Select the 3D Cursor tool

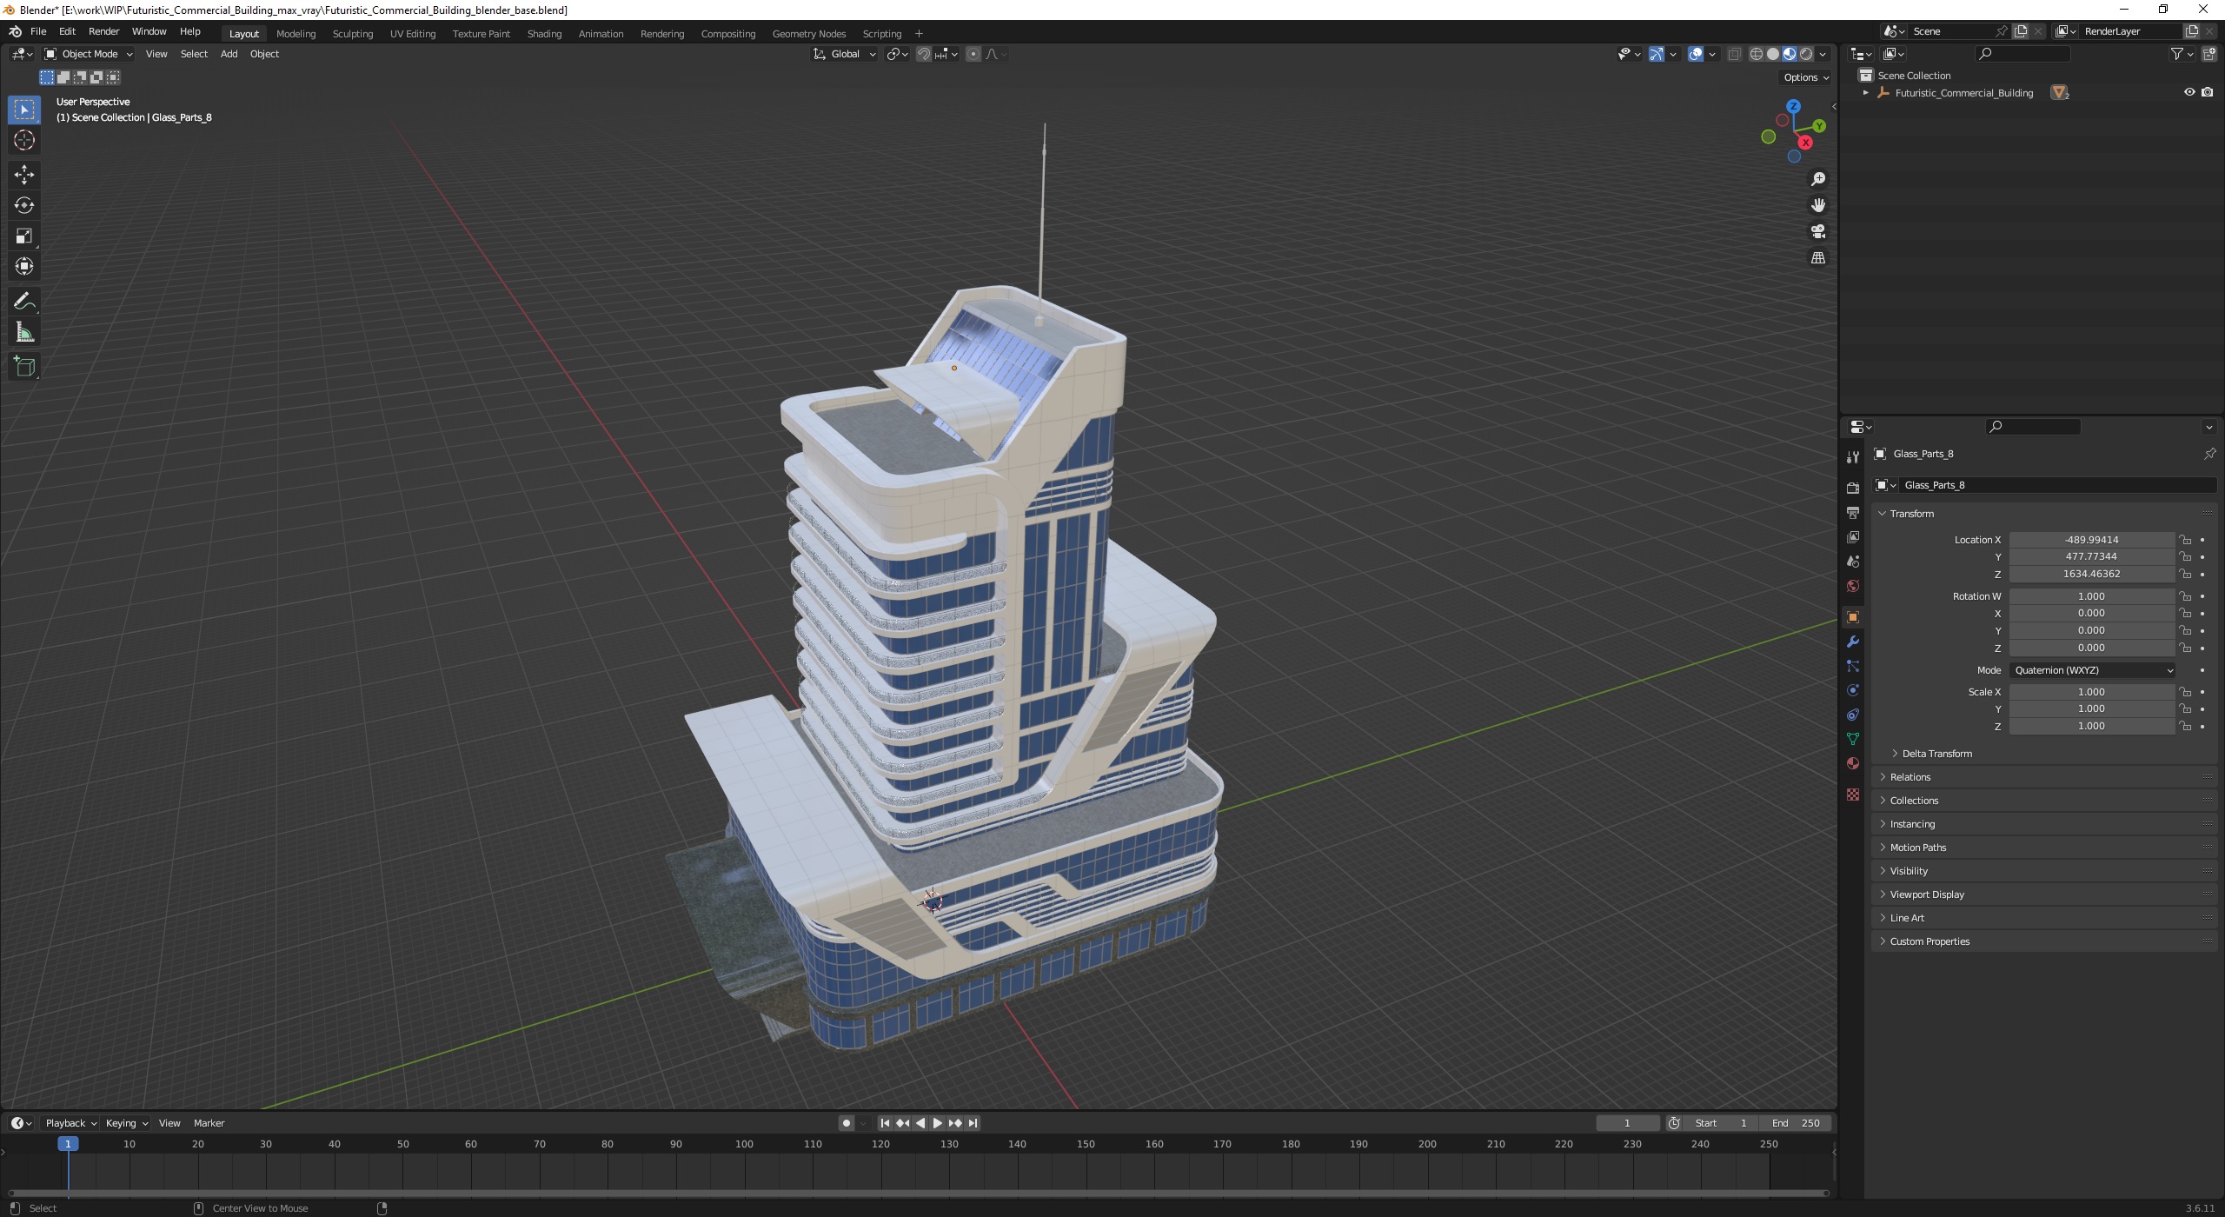pos(24,140)
